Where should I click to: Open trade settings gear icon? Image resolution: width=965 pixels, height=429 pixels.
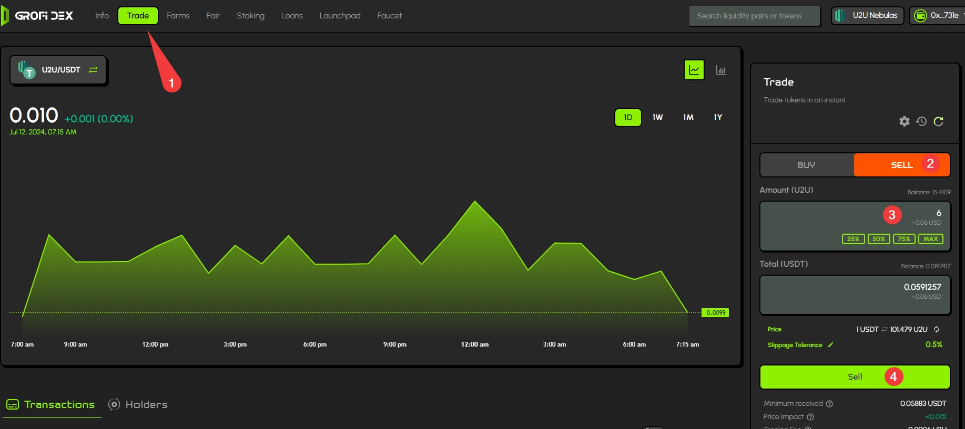(904, 122)
